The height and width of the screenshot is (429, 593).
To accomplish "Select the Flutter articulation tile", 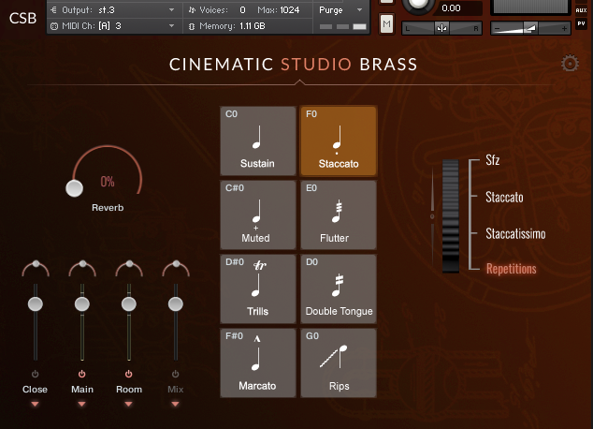I will point(339,214).
